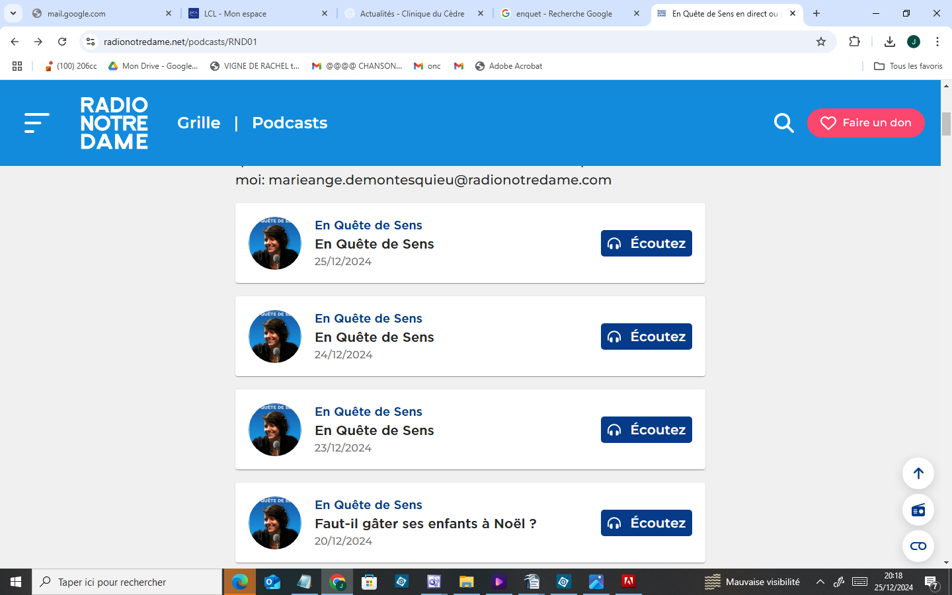
Task: Open the notification center icon
Action: pos(932,582)
